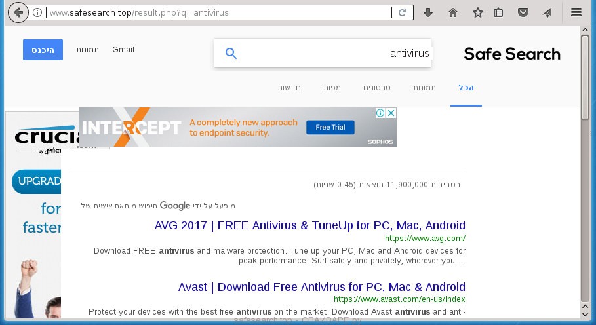
Task: Reload the page with the refresh icon
Action: (402, 12)
